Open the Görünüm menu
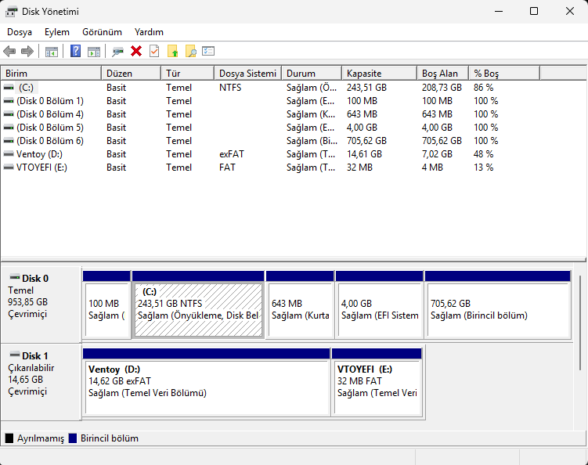This screenshot has width=588, height=465. (x=102, y=32)
